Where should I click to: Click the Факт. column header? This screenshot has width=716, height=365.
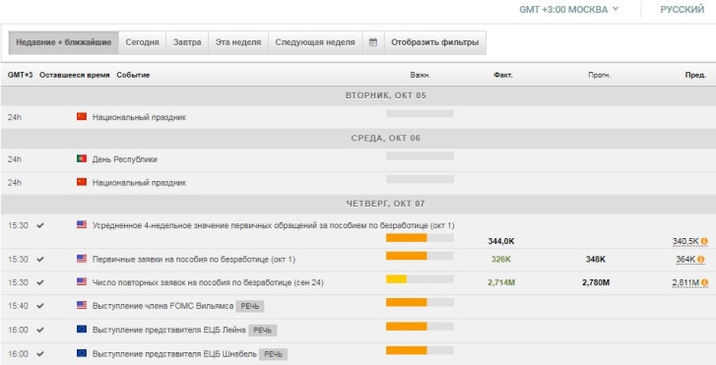tap(503, 75)
